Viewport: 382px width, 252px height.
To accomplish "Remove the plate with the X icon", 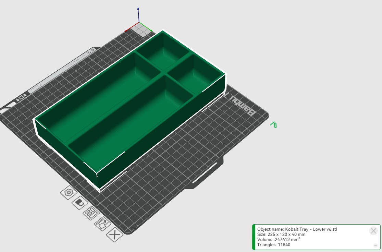I will pos(114,235).
